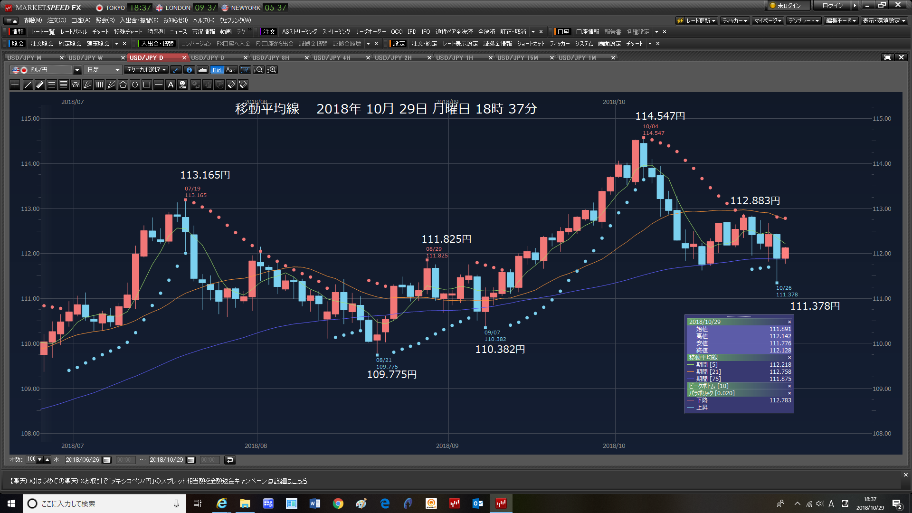Open the 日足 timeframe dropdown
Image resolution: width=912 pixels, height=513 pixels.
(104, 70)
